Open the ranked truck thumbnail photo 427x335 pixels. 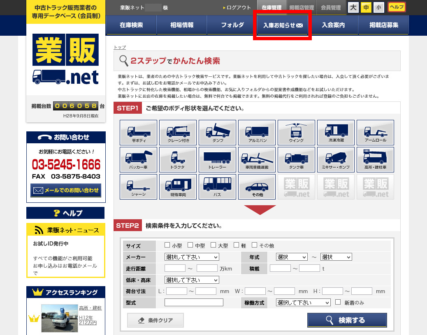click(60, 318)
